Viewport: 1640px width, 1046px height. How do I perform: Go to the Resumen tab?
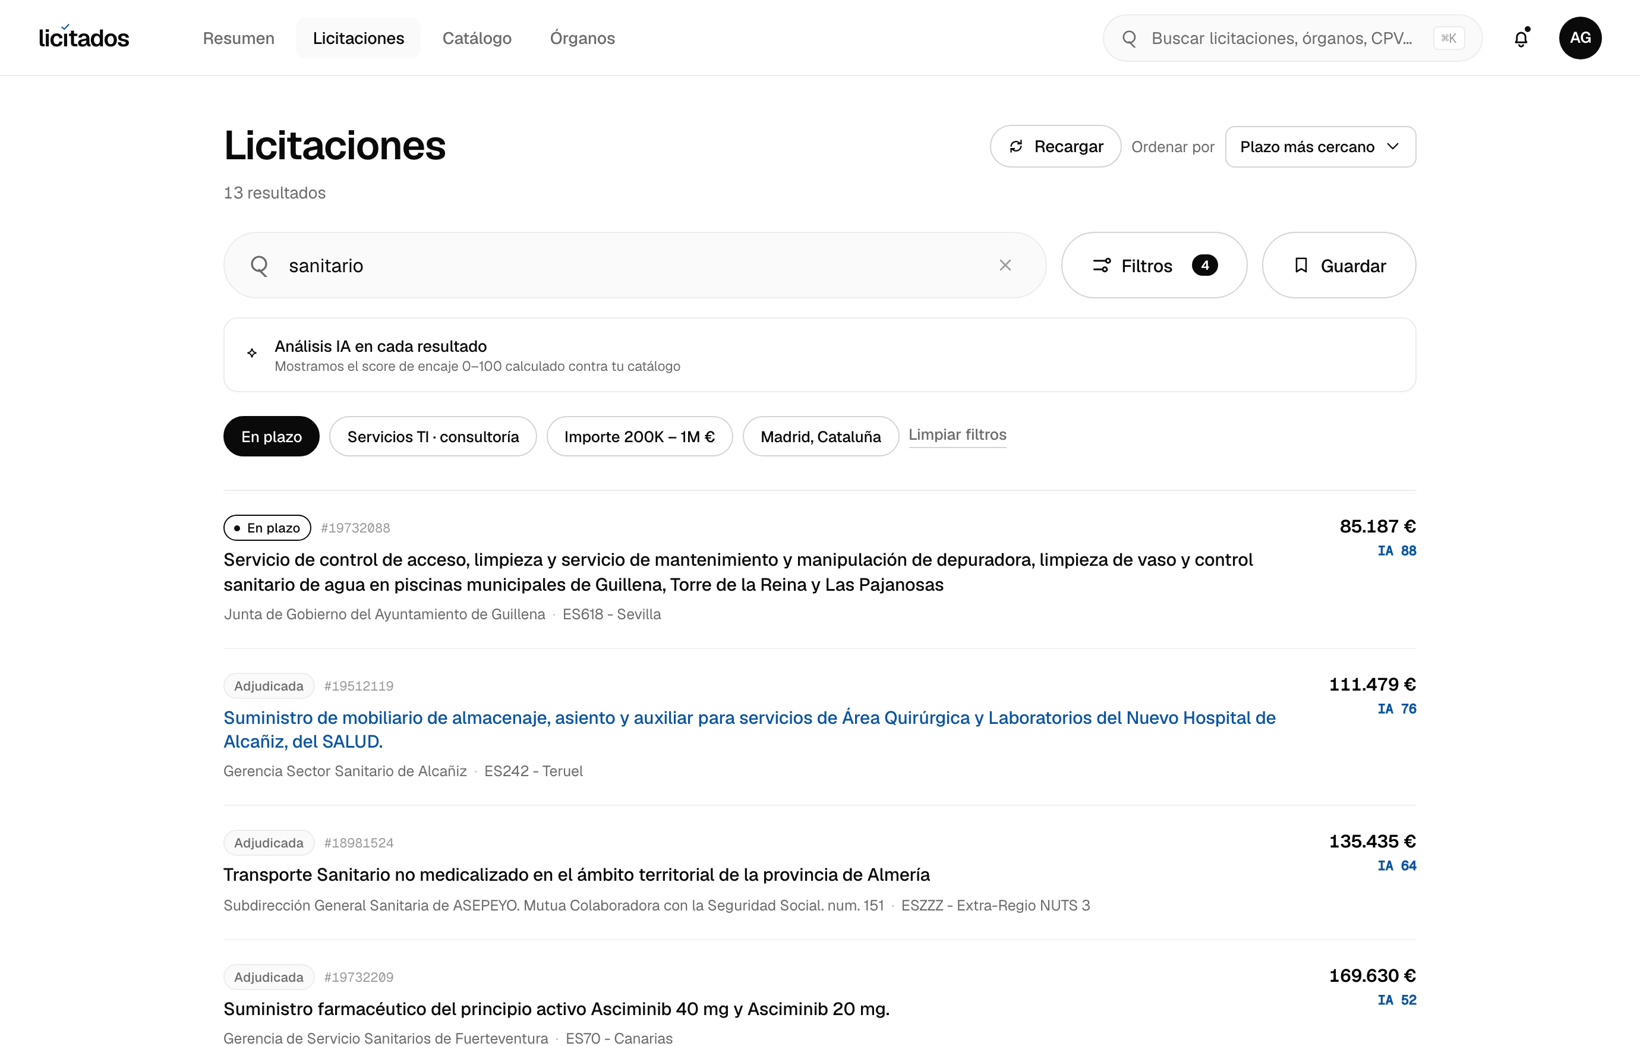[238, 38]
